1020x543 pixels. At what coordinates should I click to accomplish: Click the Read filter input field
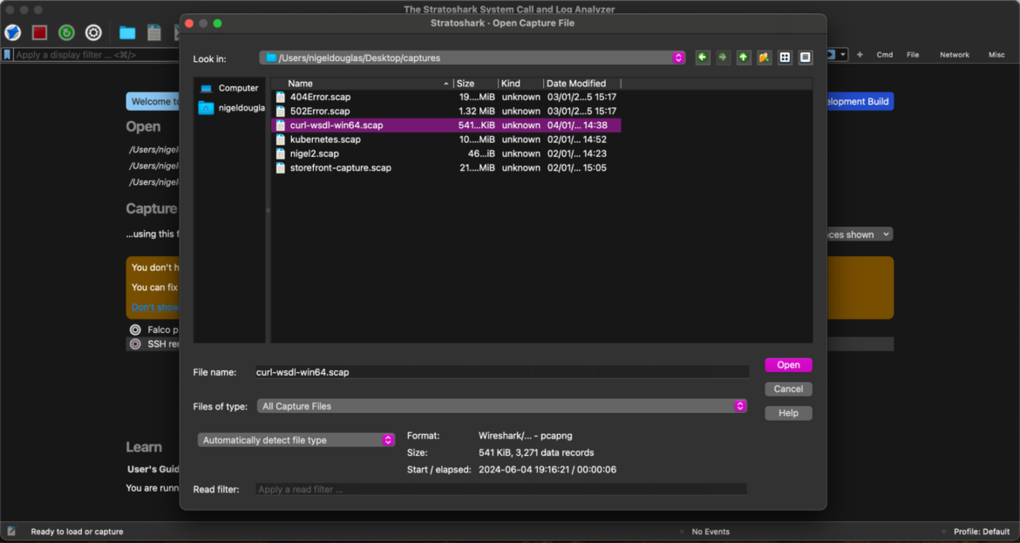501,489
